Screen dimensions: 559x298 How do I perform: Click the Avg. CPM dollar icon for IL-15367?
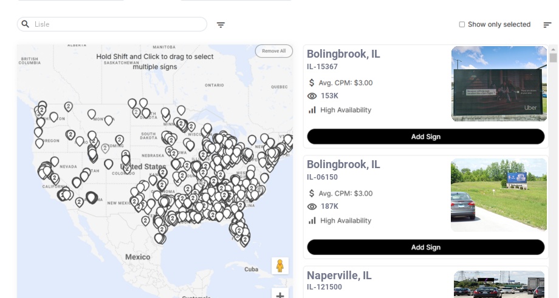[312, 83]
